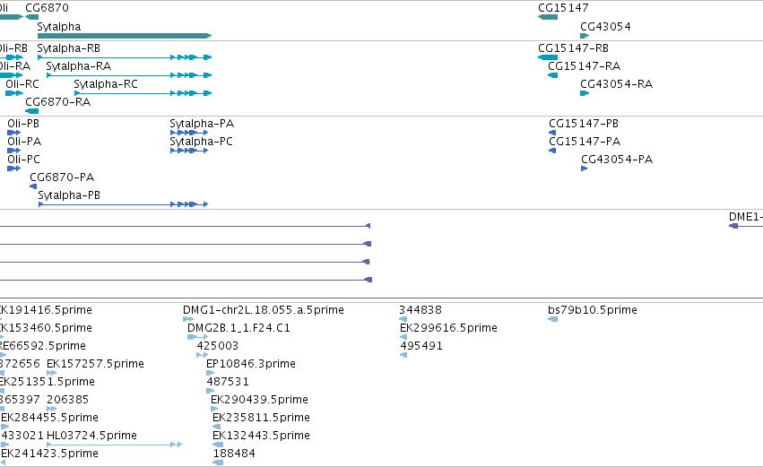Click the CG6870-RA transcript glyph
The height and width of the screenshot is (467, 763).
point(32,111)
